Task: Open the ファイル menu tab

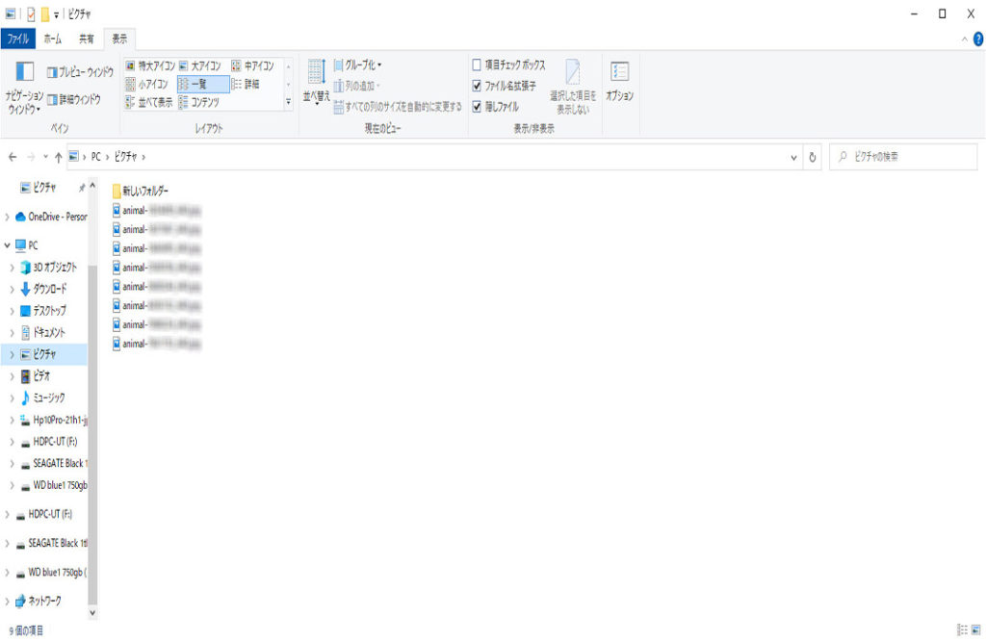Action: coord(17,39)
